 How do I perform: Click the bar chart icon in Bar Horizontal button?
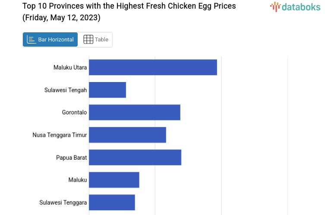tap(32, 40)
